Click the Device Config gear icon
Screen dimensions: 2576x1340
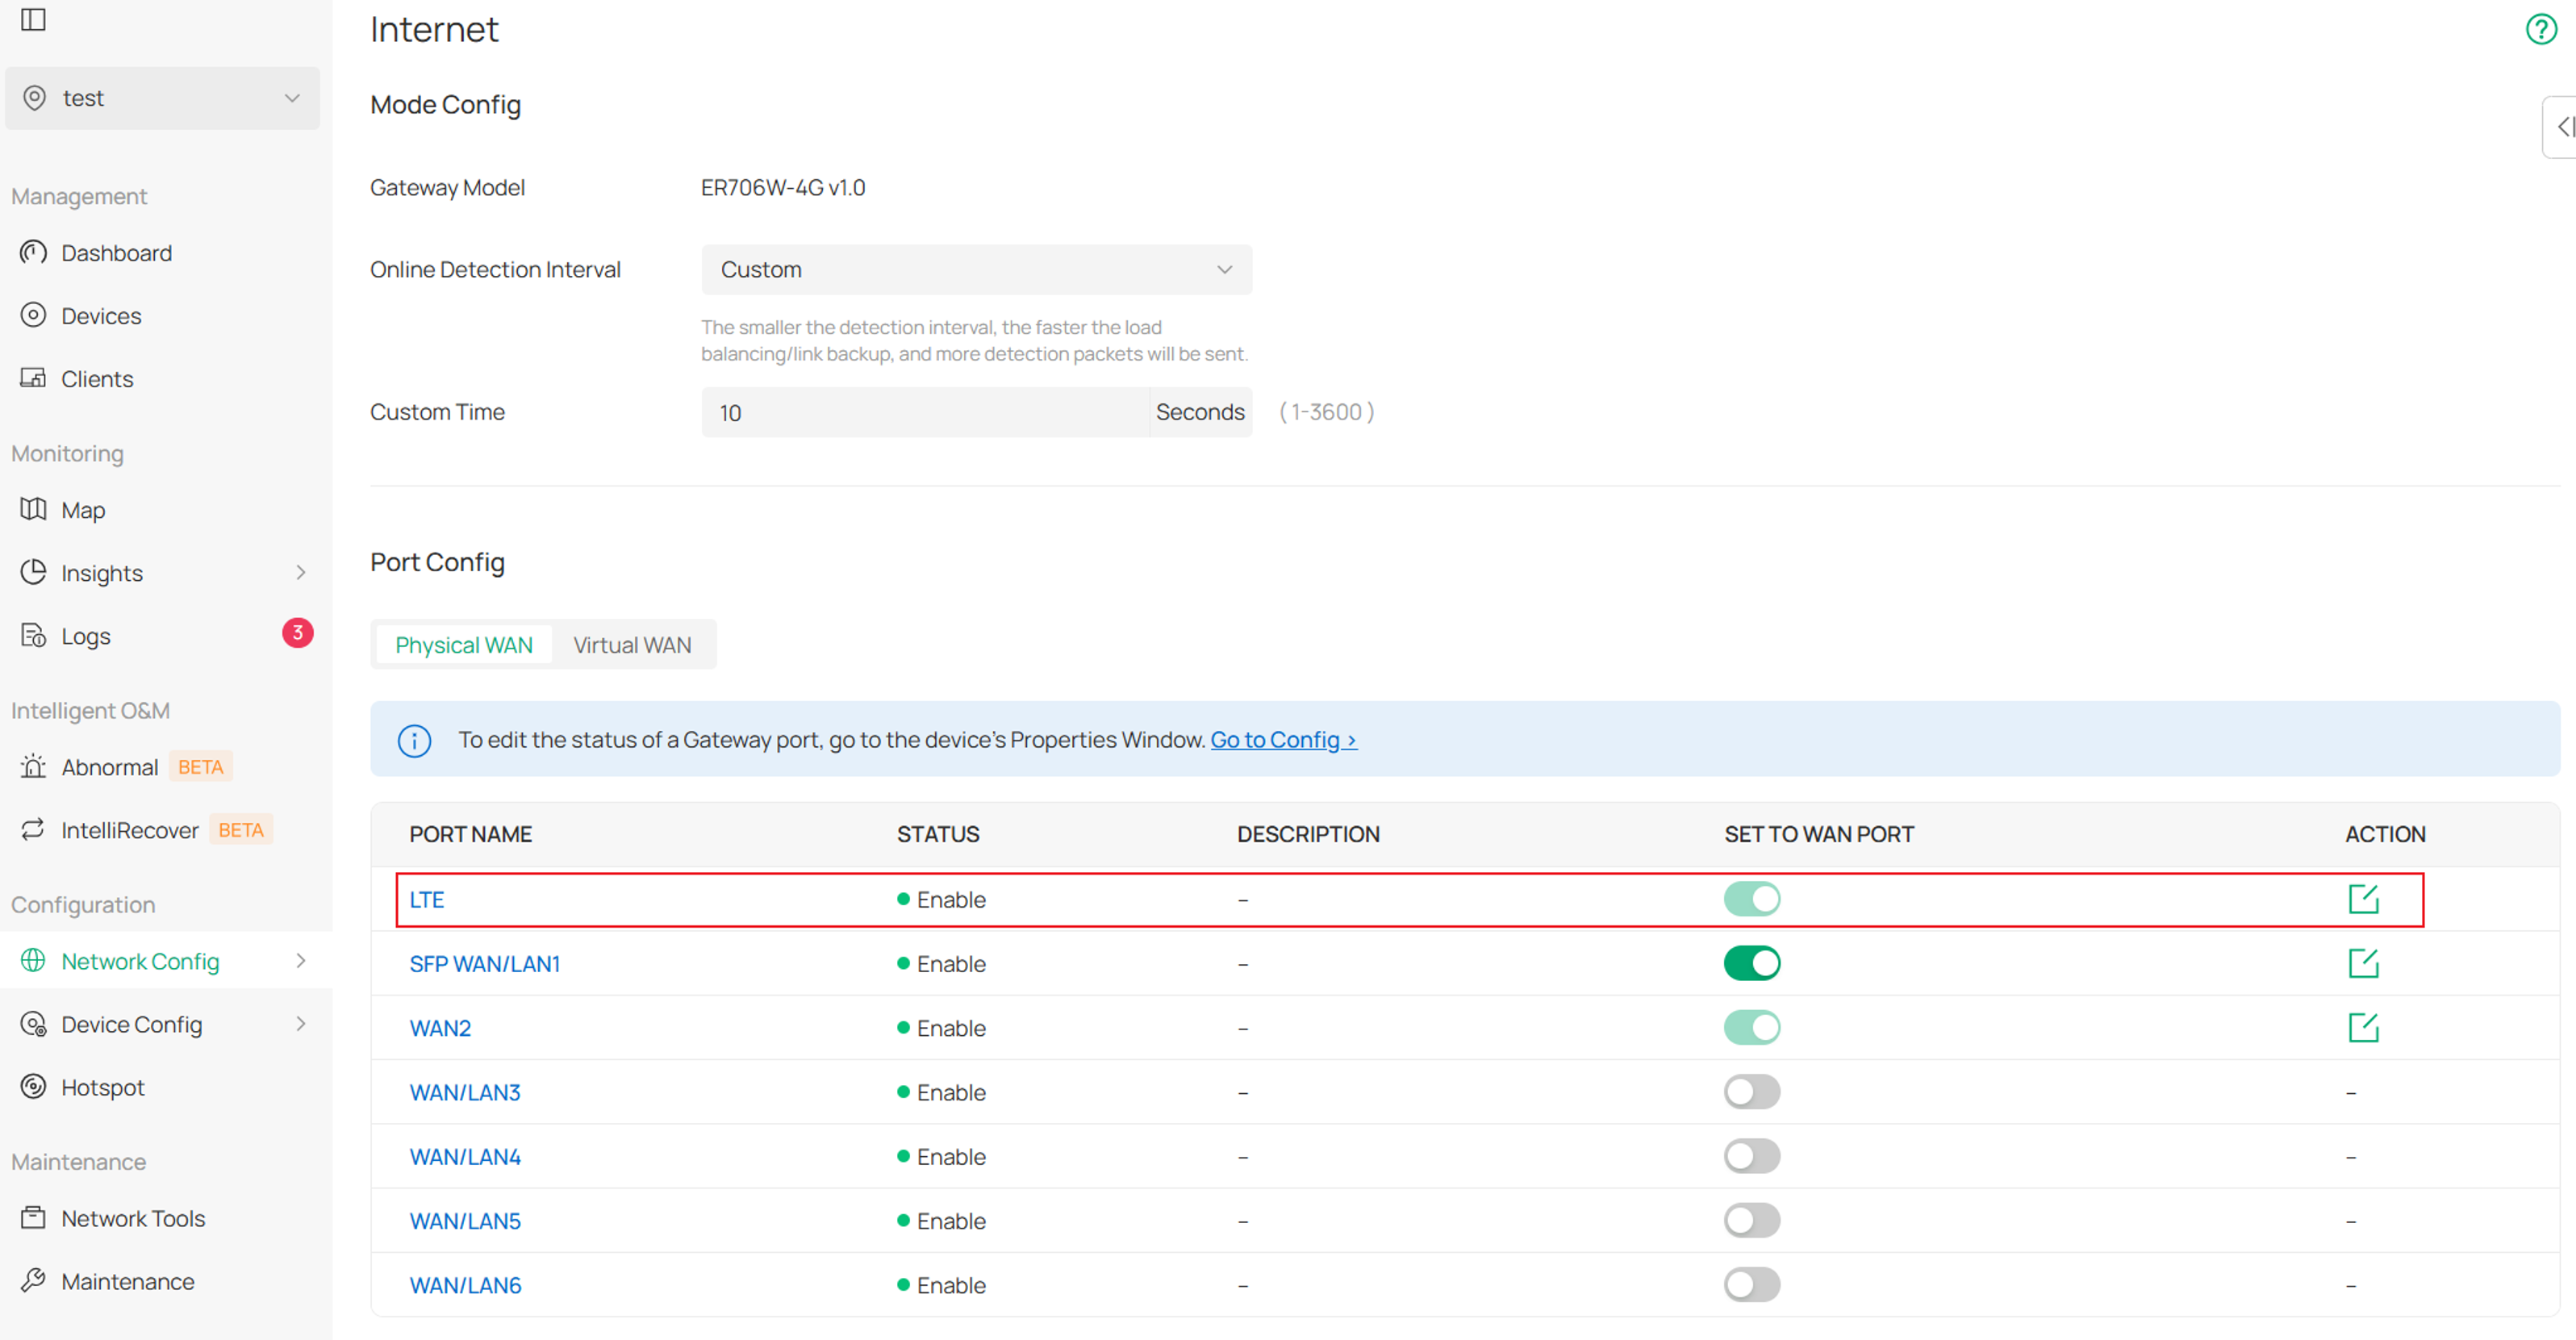[33, 1023]
